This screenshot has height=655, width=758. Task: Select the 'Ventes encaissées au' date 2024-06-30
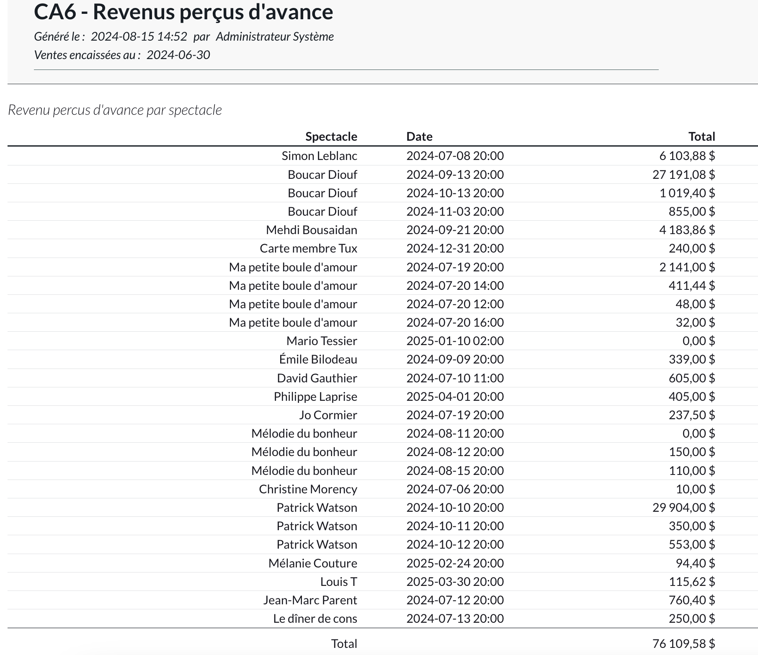tap(178, 55)
